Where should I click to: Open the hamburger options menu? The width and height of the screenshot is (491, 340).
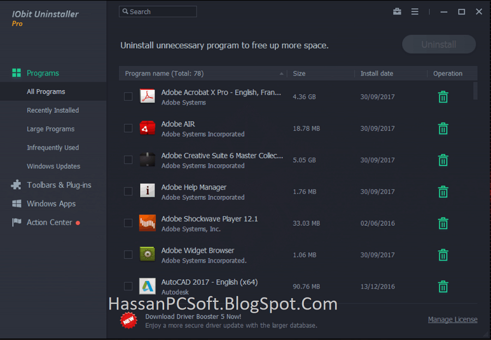(415, 11)
